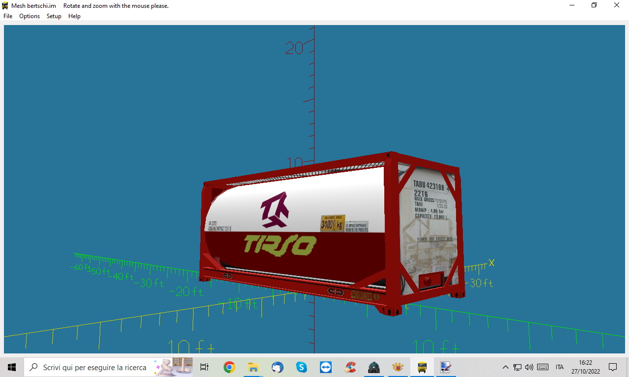Click the Mesh viewer title bar app icon

coord(5,5)
